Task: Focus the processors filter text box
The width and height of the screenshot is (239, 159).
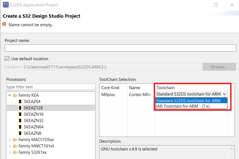Action: (51, 87)
